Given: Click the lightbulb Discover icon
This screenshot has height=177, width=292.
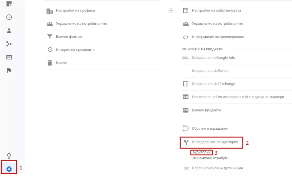Looking at the screenshot, I should tap(9, 156).
